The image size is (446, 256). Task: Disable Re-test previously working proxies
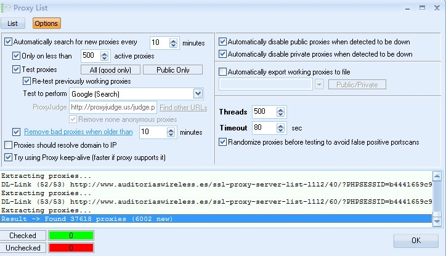26,81
